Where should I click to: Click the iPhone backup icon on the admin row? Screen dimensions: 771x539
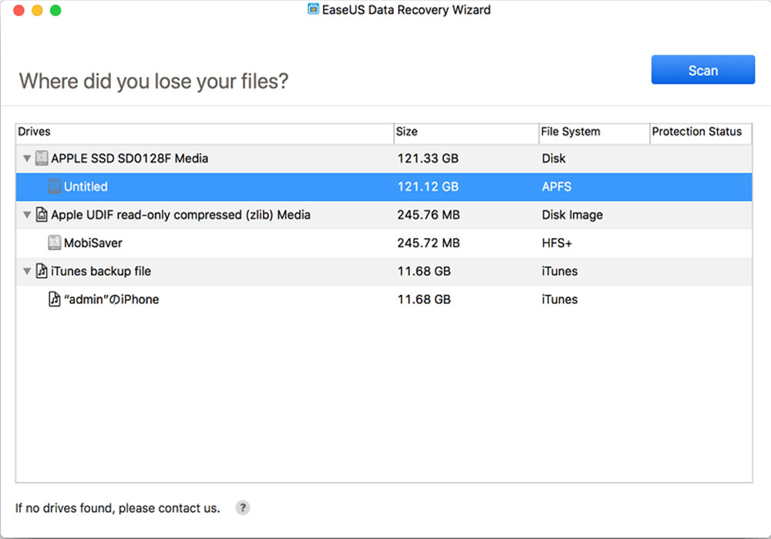coord(54,299)
